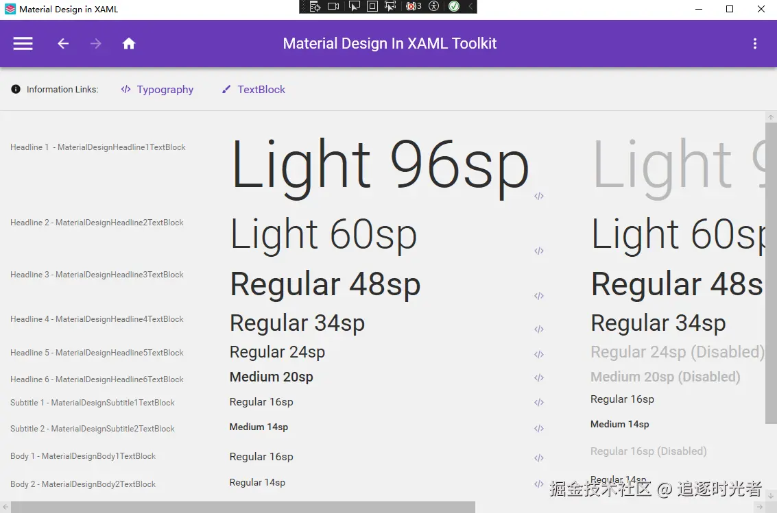Image resolution: width=777 pixels, height=513 pixels.
Task: Go forward with the right arrow
Action: 95,44
